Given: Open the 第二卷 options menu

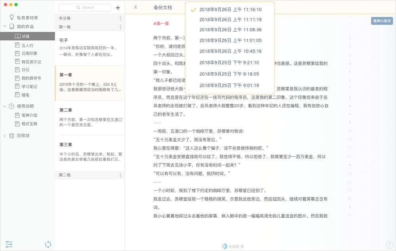Looking at the screenshot, I should (120, 175).
